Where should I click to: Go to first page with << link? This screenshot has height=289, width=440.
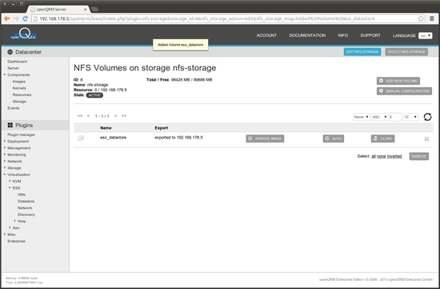click(80, 116)
